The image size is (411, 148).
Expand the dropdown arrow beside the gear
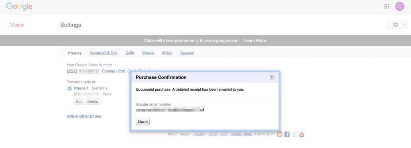coord(405,25)
